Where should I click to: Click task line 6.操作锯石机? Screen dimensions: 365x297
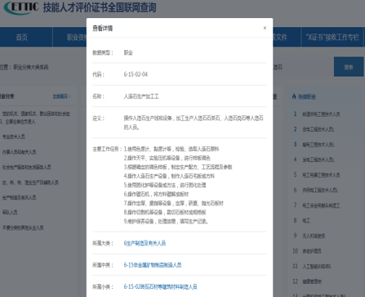click(156, 194)
